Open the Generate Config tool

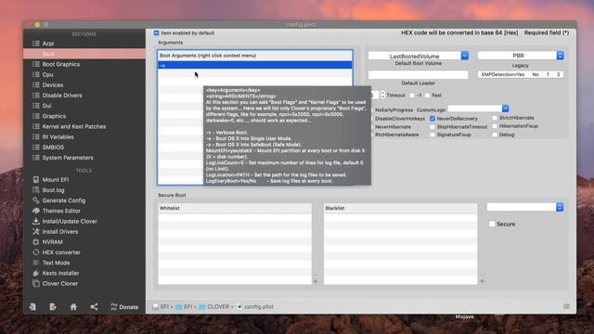(59, 200)
